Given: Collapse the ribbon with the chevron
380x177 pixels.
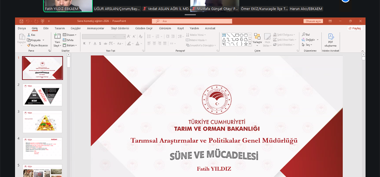Looking at the screenshot, I should [363, 51].
